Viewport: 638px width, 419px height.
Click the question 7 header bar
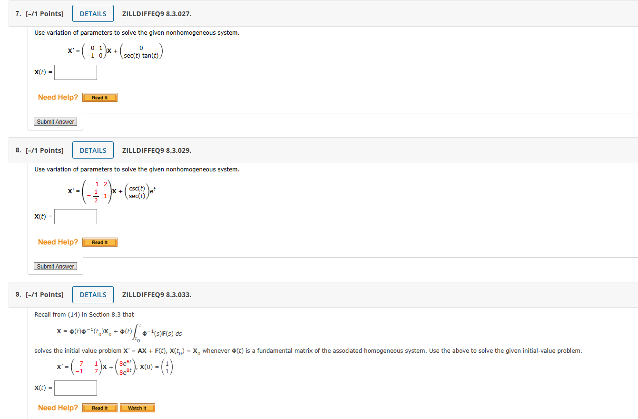pyautogui.click(x=319, y=13)
